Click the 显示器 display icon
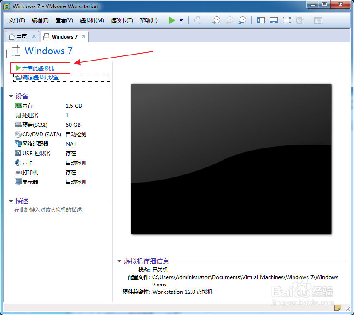 tap(18, 182)
